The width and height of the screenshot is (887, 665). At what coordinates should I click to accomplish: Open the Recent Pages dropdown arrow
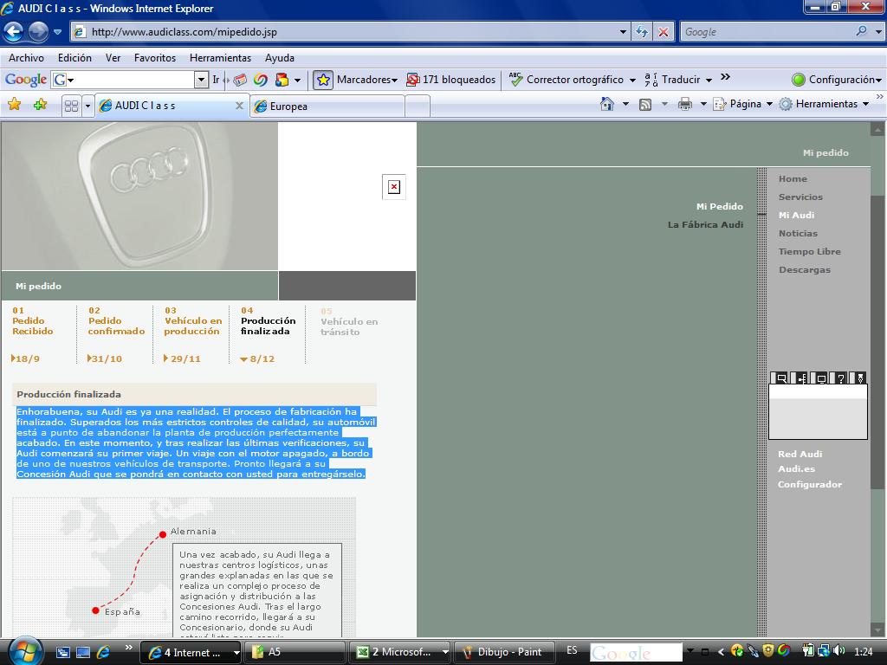point(57,32)
